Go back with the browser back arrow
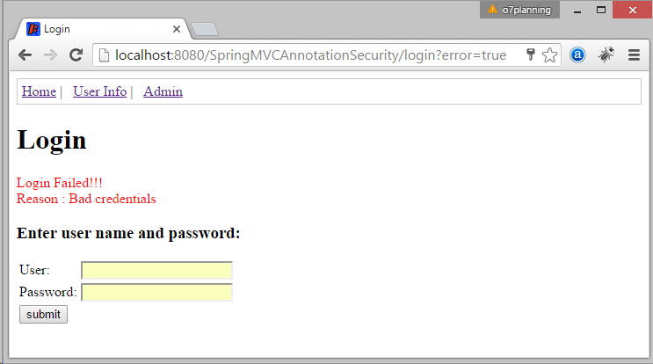The image size is (653, 364). pos(25,55)
